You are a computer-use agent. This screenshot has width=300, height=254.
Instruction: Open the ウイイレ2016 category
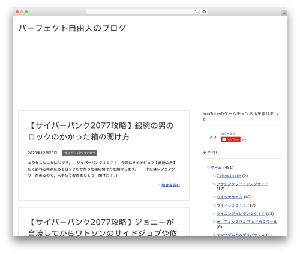(x=231, y=205)
